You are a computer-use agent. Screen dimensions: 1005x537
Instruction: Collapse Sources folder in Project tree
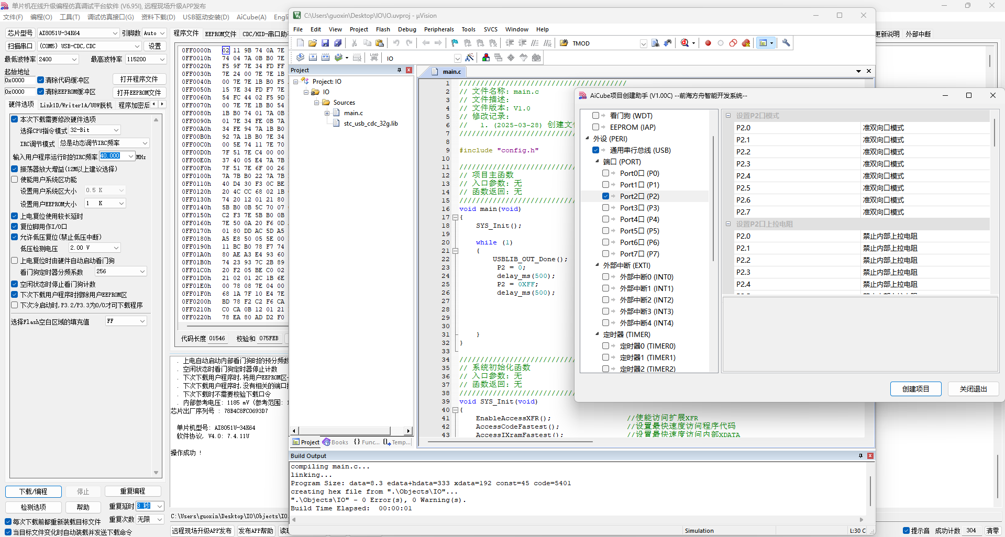(x=316, y=103)
